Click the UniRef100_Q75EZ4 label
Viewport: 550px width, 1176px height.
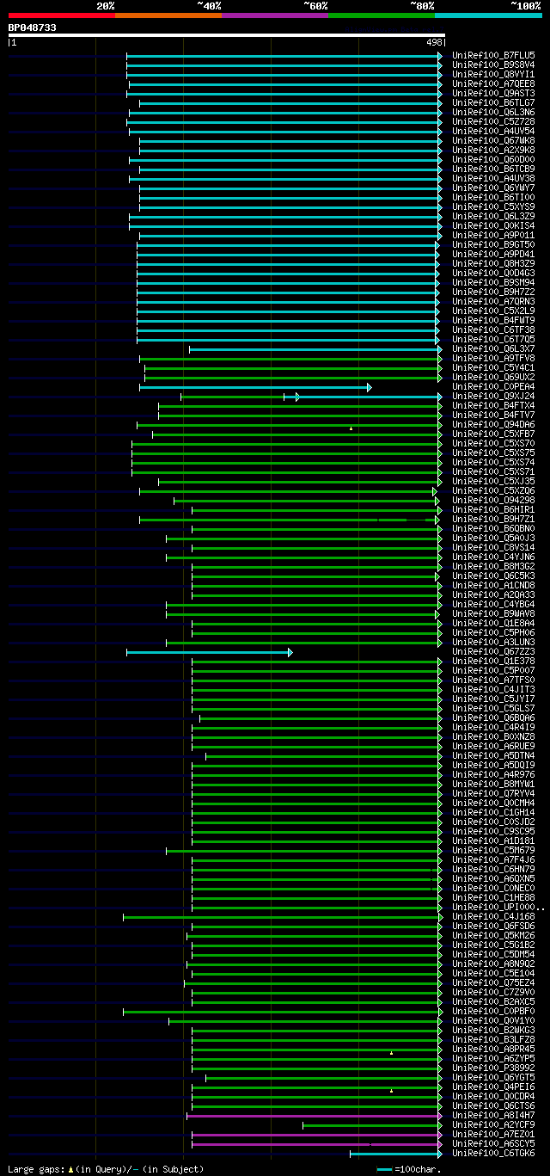click(x=493, y=983)
